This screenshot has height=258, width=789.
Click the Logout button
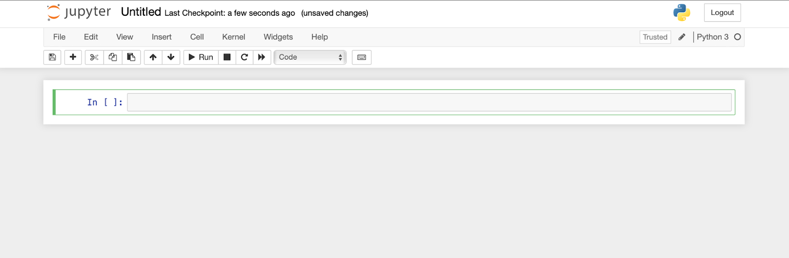722,13
